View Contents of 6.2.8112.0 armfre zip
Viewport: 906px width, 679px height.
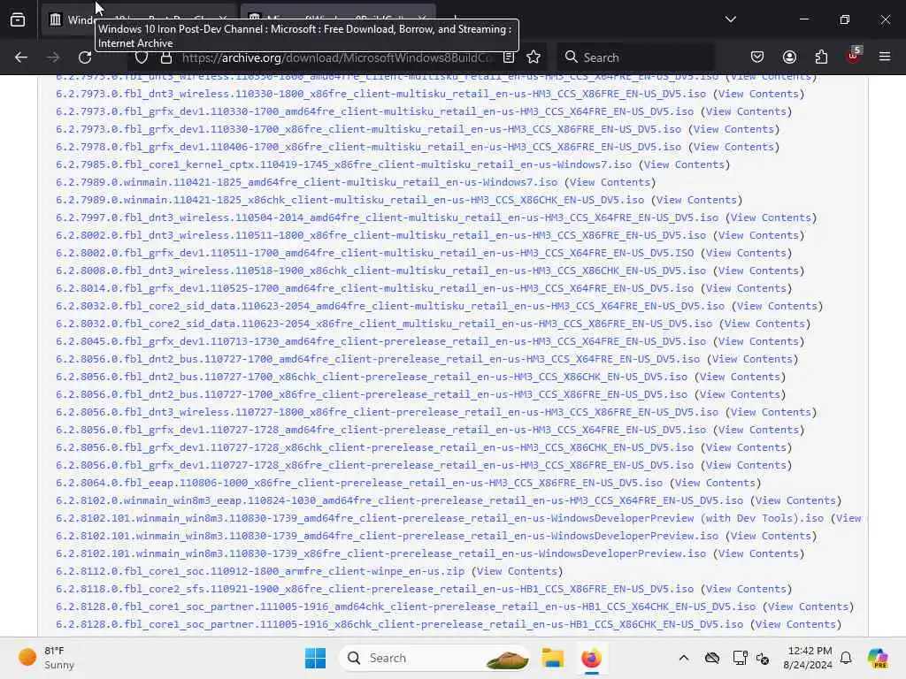click(x=517, y=571)
